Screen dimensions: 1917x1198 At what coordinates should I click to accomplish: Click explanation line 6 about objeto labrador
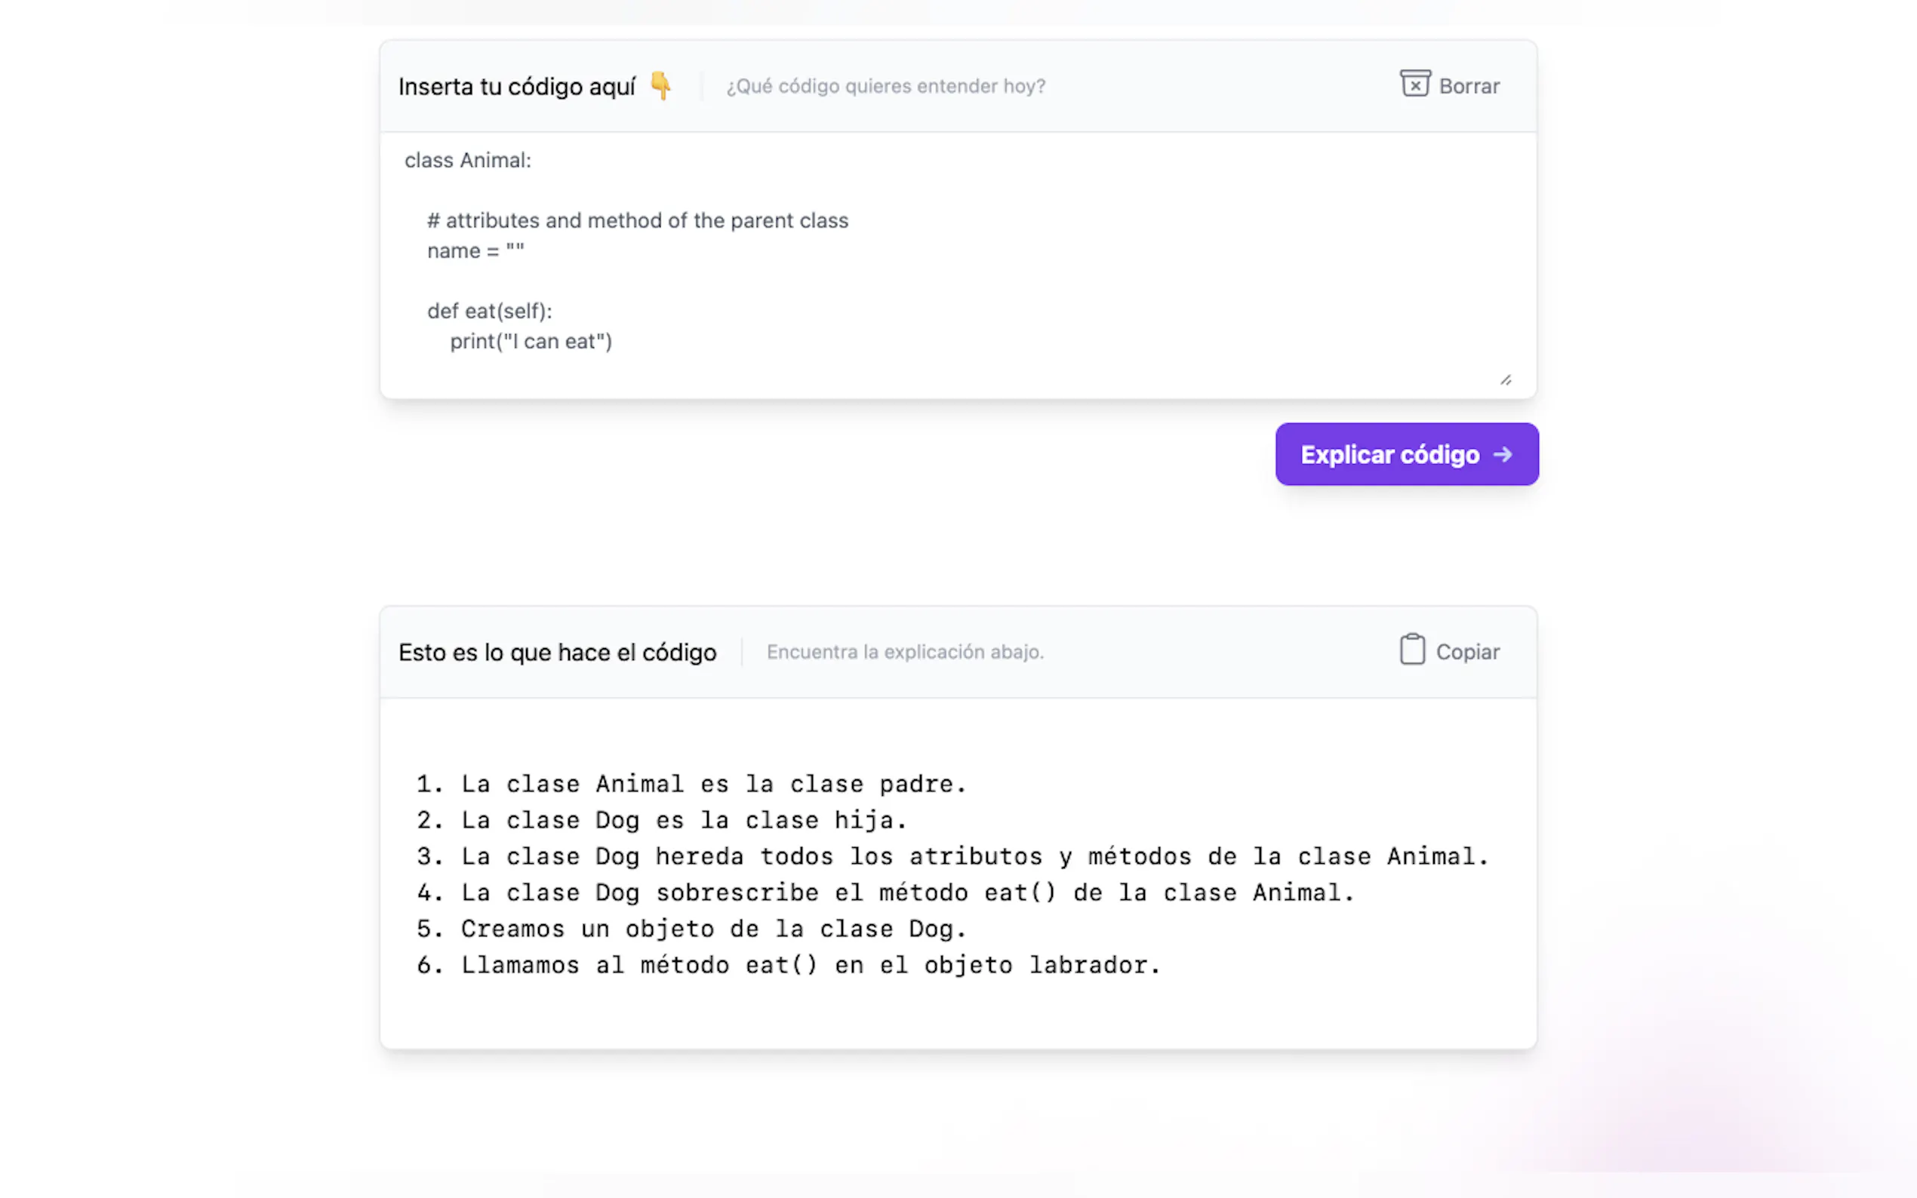point(789,965)
